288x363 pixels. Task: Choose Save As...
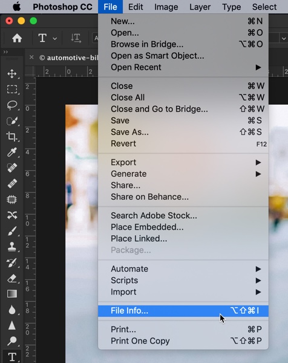[183, 132]
